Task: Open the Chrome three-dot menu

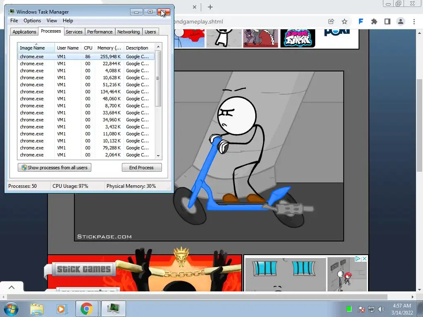Action: pyautogui.click(x=414, y=21)
